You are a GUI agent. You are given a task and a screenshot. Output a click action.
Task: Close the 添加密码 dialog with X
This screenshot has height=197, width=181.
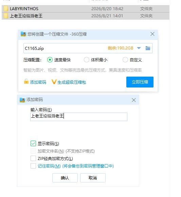click(134, 100)
